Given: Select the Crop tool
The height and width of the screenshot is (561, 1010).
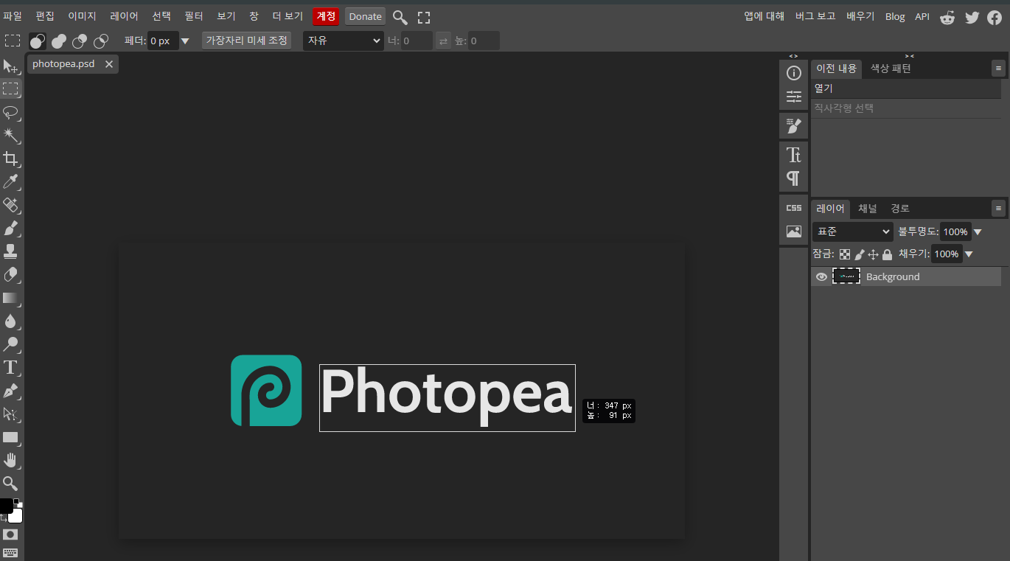Looking at the screenshot, I should 11,158.
